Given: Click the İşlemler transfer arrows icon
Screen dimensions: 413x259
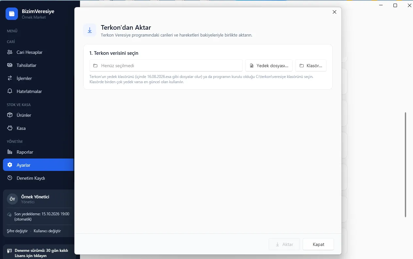Looking at the screenshot, I should pyautogui.click(x=10, y=78).
